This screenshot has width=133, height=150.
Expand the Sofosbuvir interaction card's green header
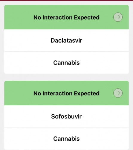[x=66, y=93]
